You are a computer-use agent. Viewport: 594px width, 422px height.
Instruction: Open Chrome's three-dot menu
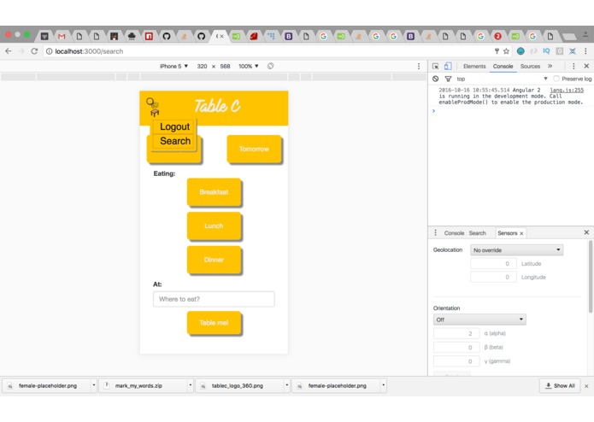click(585, 51)
